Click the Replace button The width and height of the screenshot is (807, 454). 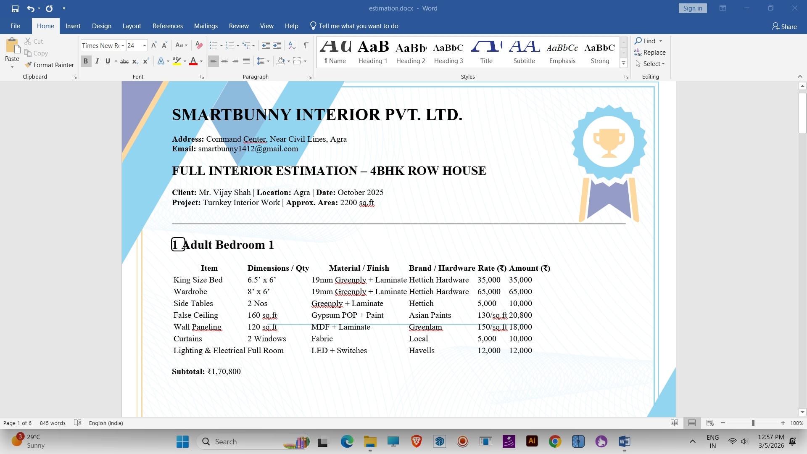(650, 53)
